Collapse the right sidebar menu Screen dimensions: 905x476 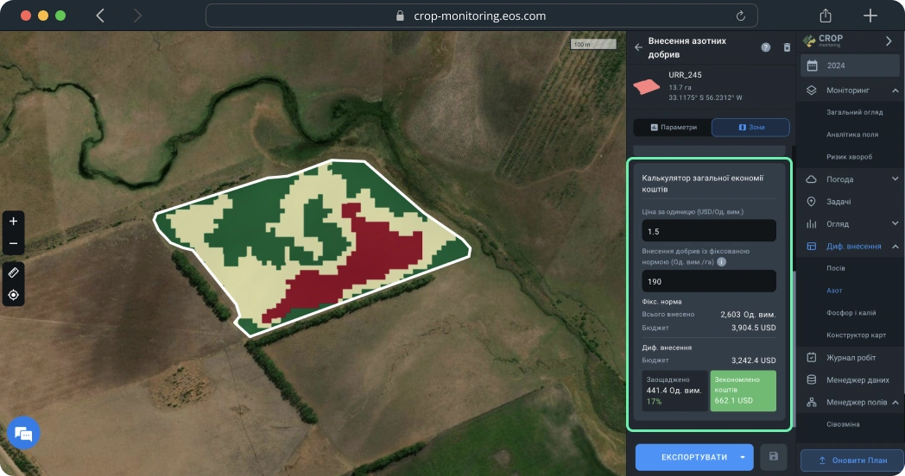click(889, 41)
